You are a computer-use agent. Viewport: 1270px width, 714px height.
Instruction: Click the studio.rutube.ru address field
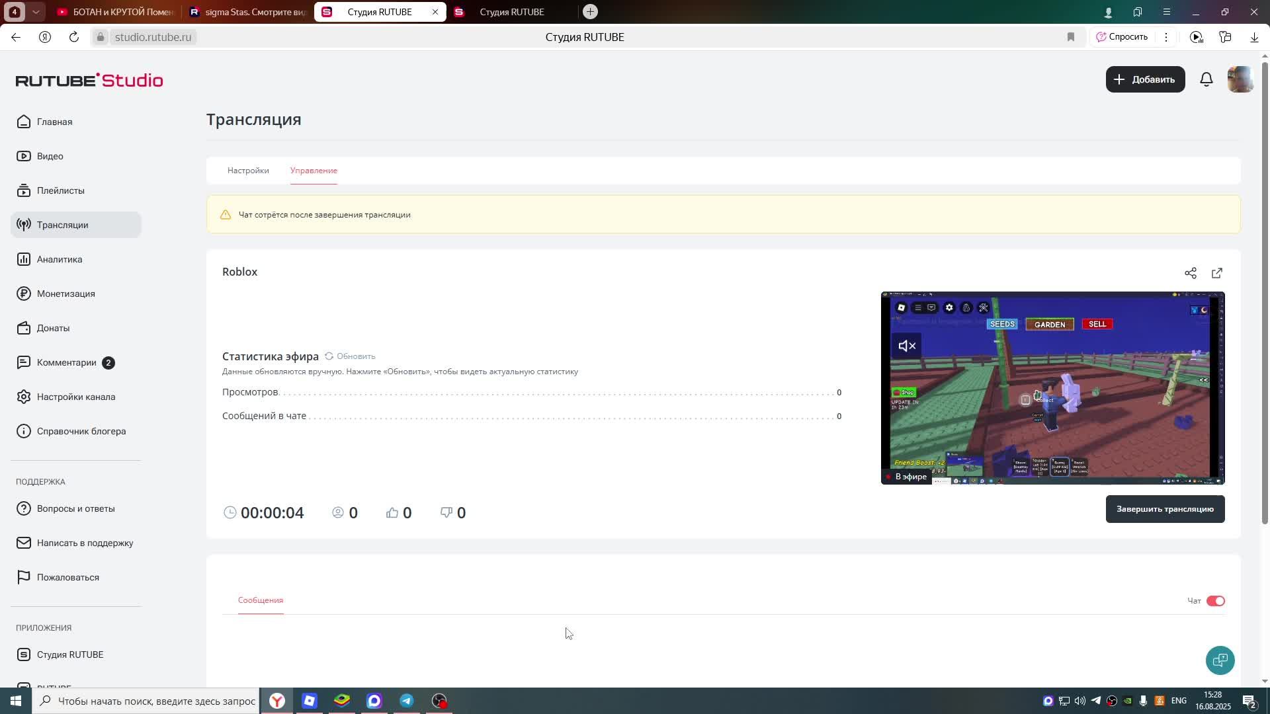153,37
